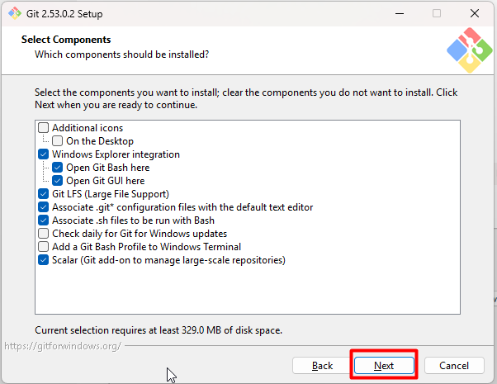Uncheck Windows Explorer integration
This screenshot has height=384, width=497.
(44, 154)
